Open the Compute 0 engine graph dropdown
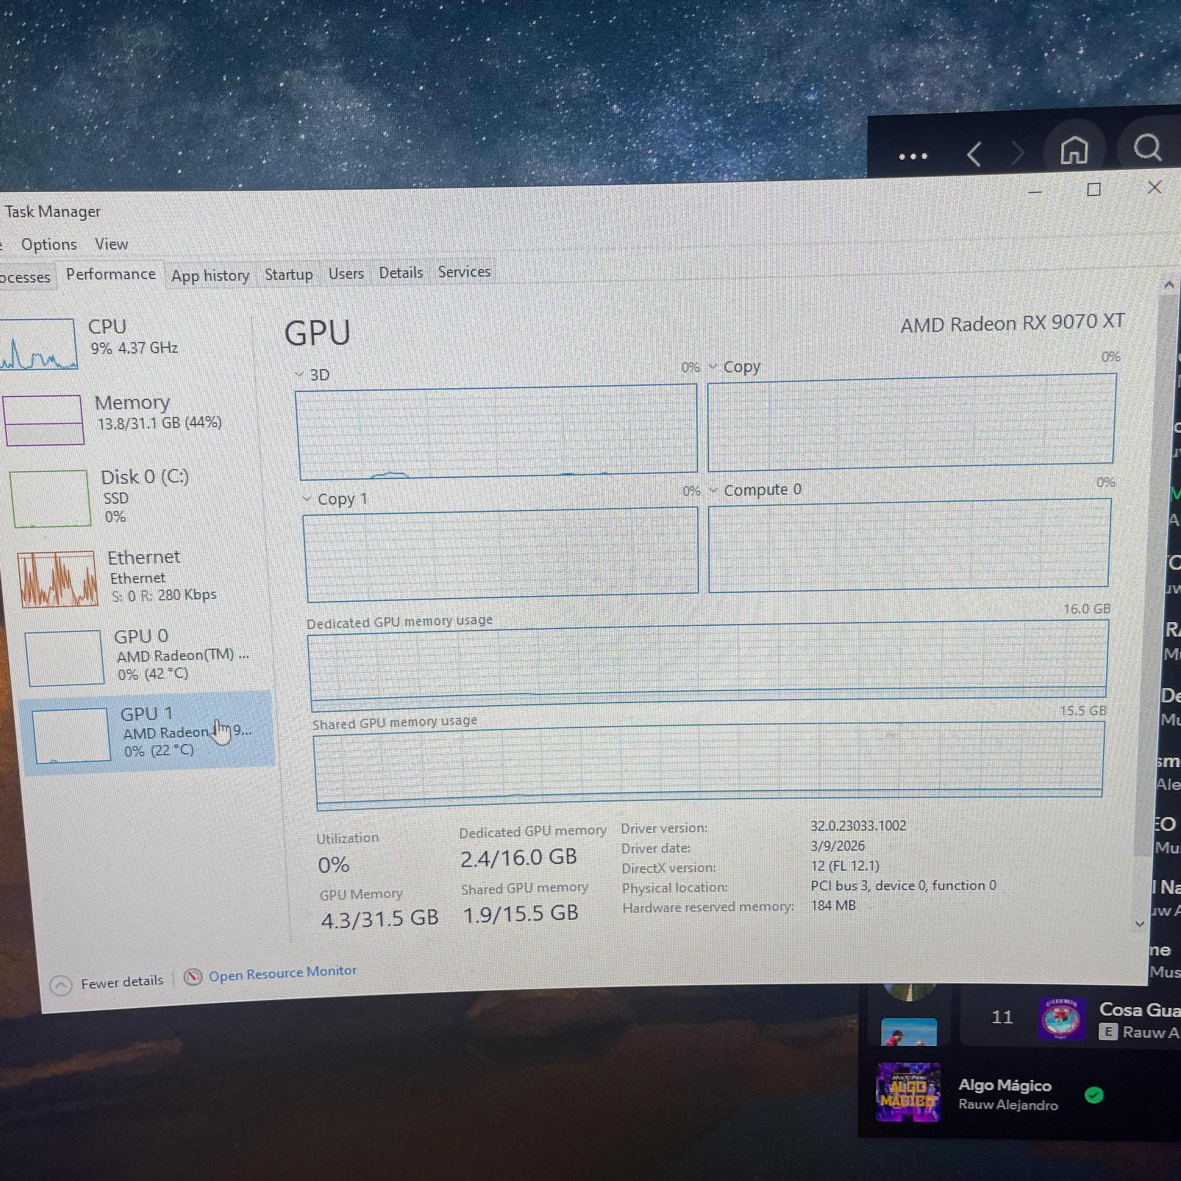This screenshot has height=1181, width=1181. [x=713, y=490]
